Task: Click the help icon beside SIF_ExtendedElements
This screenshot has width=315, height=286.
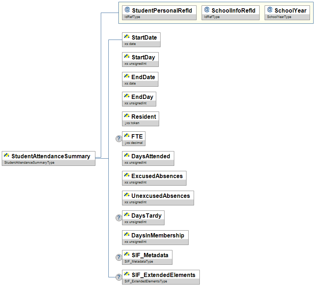Action: click(x=119, y=277)
